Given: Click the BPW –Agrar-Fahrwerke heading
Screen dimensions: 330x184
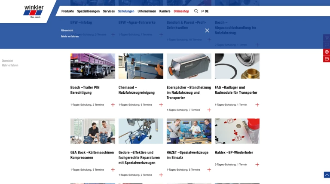Looking at the screenshot, I should (137, 22).
